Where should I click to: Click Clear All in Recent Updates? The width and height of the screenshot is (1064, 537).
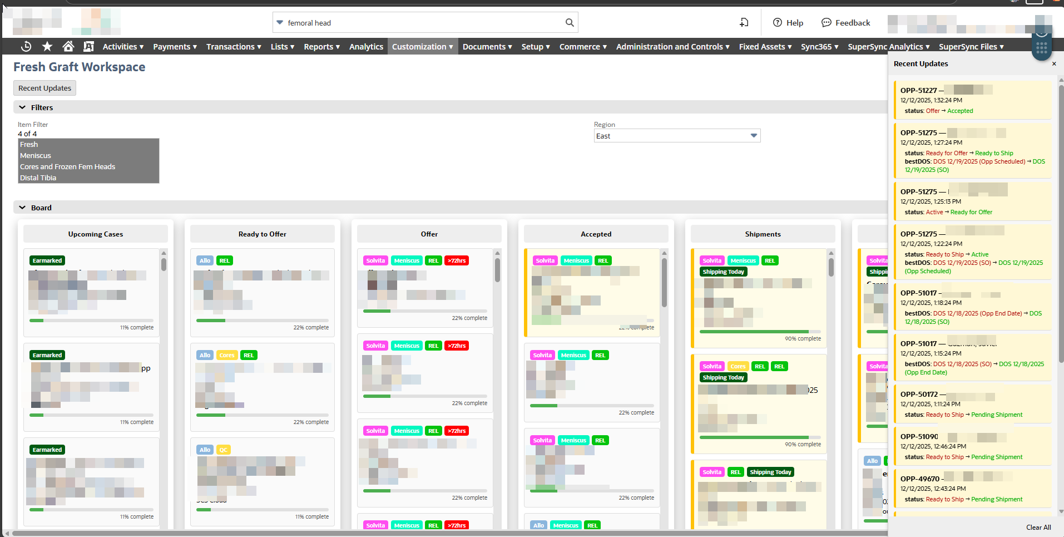1038,528
